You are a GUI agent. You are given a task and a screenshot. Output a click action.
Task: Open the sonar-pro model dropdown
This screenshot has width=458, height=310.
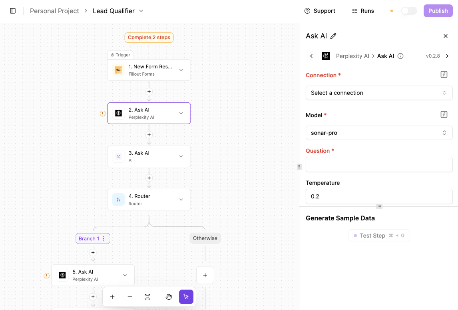(x=379, y=133)
